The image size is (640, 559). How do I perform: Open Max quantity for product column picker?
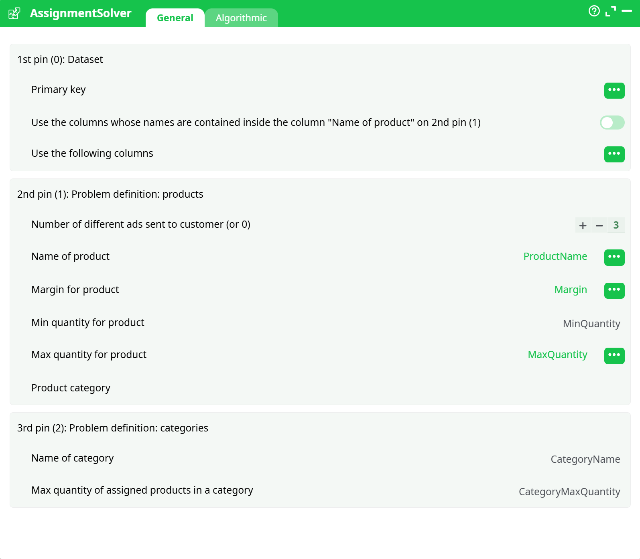coord(614,356)
